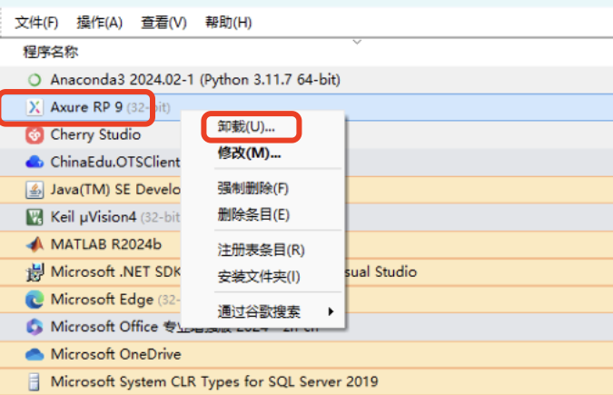This screenshot has width=613, height=395.
Task: Select the MATLAB R2024b entry
Action: pyautogui.click(x=106, y=244)
